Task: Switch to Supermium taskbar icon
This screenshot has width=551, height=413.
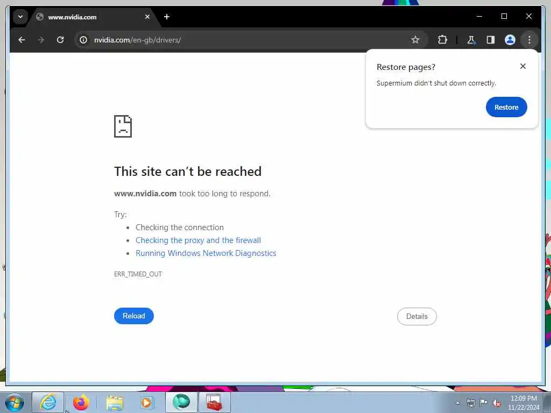Action: click(181, 402)
